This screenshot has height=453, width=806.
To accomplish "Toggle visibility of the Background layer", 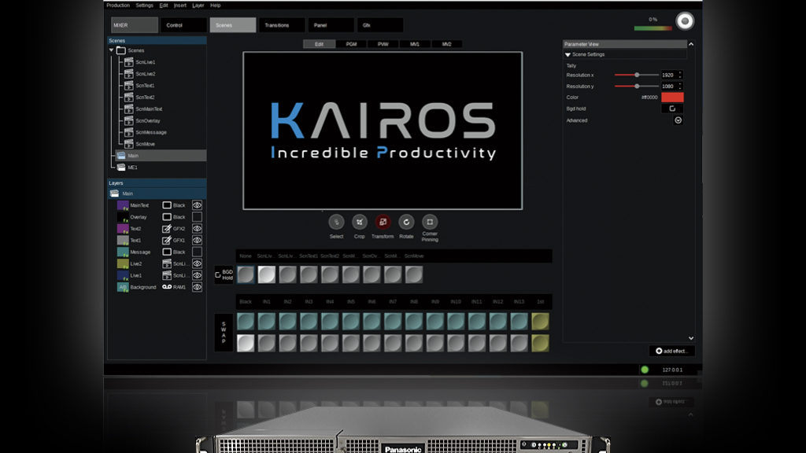I will 198,287.
